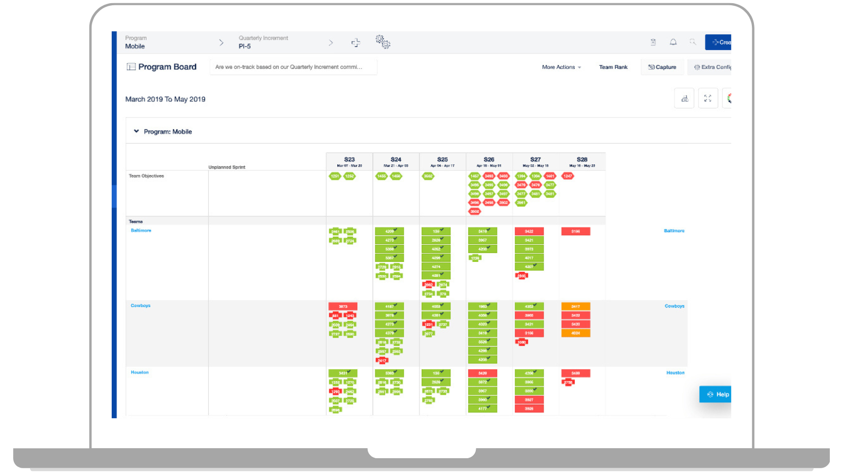
Task: Click the cross-shaped icon beside PI-5
Action: [356, 43]
